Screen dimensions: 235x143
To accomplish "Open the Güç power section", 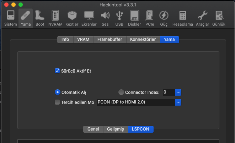I will click(164, 18).
